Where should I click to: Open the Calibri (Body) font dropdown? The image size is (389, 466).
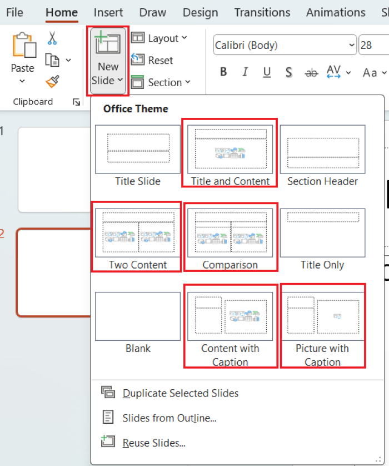[351, 46]
